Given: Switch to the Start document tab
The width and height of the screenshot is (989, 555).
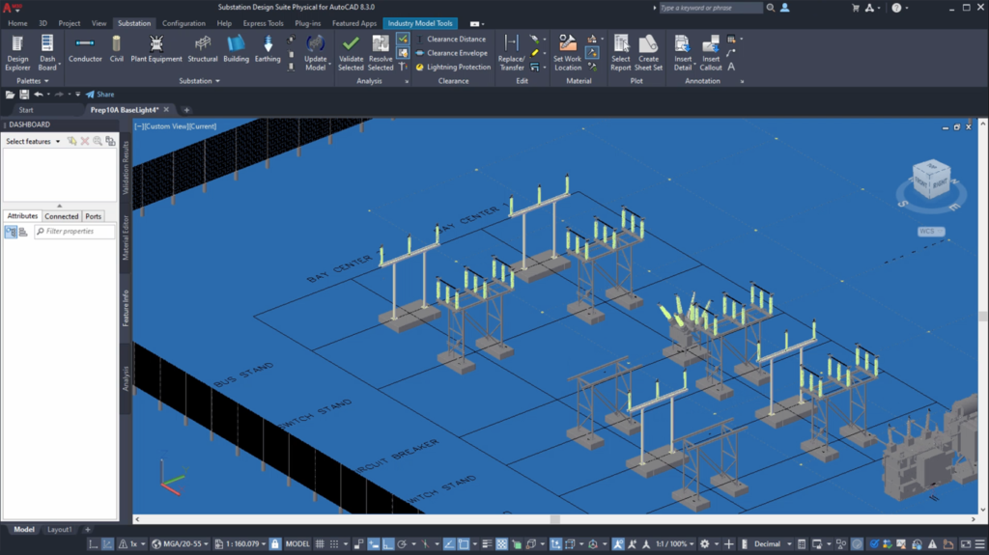Looking at the screenshot, I should click(26, 110).
